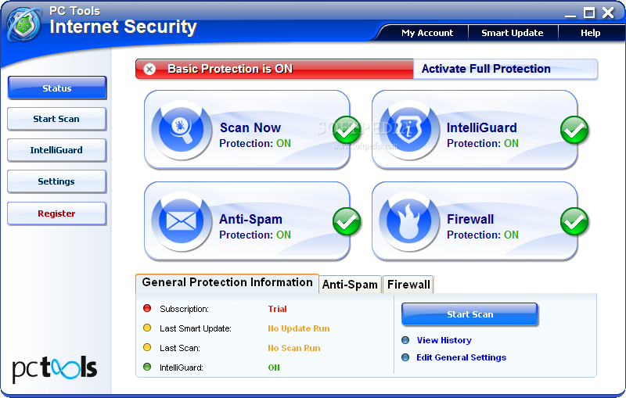Click the Scan Now magnifier bug icon

[181, 130]
